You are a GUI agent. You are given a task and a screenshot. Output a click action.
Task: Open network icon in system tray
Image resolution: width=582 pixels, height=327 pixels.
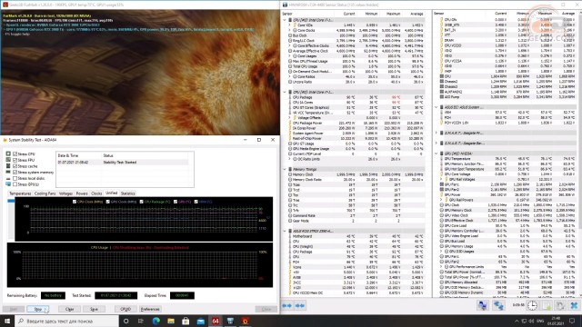tap(524, 321)
